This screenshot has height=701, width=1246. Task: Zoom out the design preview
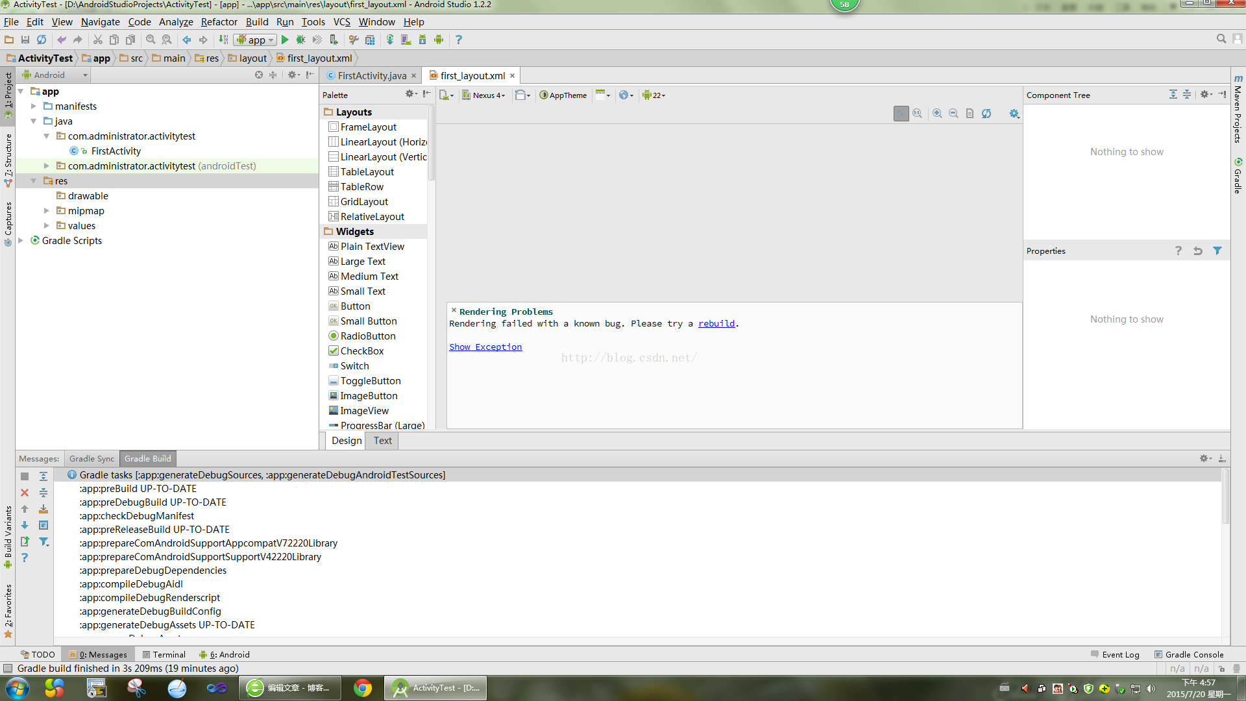pyautogui.click(x=953, y=114)
